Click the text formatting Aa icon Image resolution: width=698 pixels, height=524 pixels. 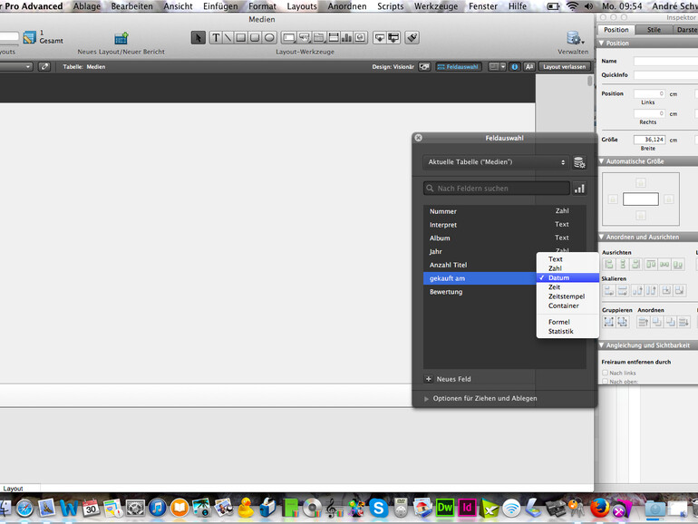[x=528, y=67]
